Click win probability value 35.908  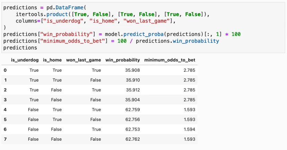pos(132,70)
